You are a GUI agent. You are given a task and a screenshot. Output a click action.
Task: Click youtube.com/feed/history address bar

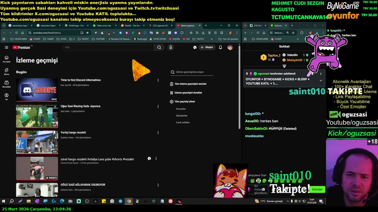(x=56, y=33)
